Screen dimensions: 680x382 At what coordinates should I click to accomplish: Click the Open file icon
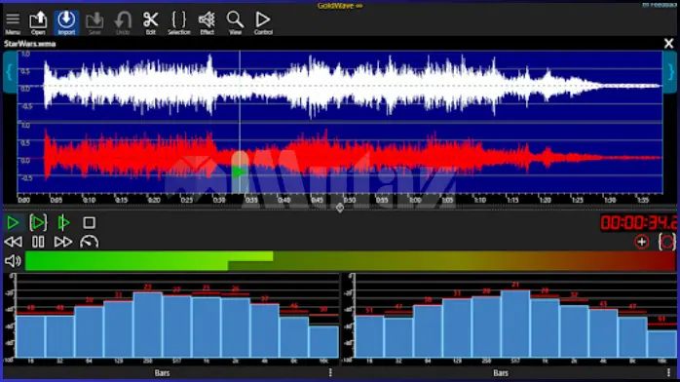pos(38,22)
